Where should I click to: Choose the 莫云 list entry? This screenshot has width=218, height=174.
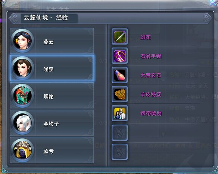52,41
